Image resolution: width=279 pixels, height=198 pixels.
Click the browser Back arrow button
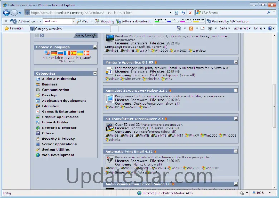pos(6,12)
